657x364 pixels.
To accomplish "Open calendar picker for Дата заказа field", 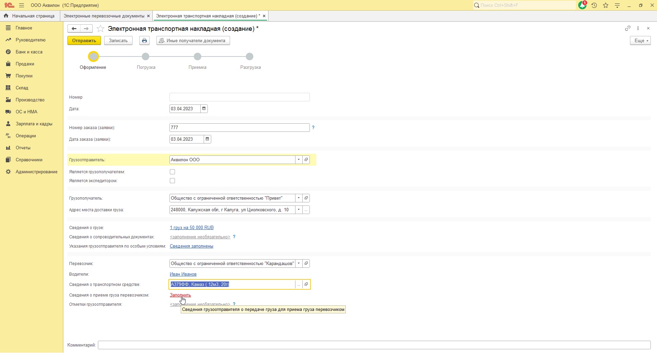I will [x=207, y=139].
